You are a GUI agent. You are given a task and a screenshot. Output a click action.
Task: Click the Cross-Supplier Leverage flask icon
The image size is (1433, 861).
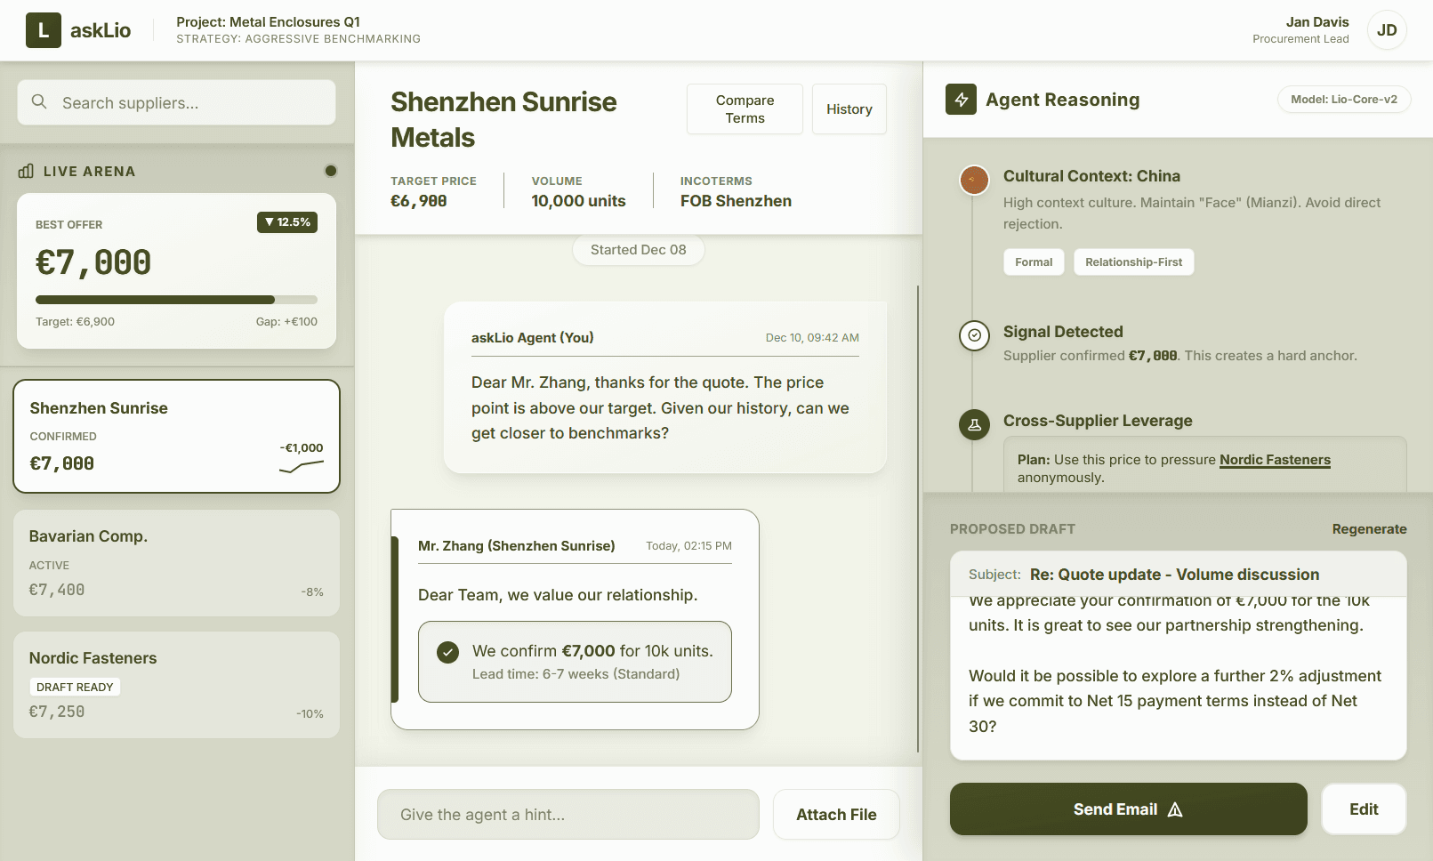tap(974, 424)
